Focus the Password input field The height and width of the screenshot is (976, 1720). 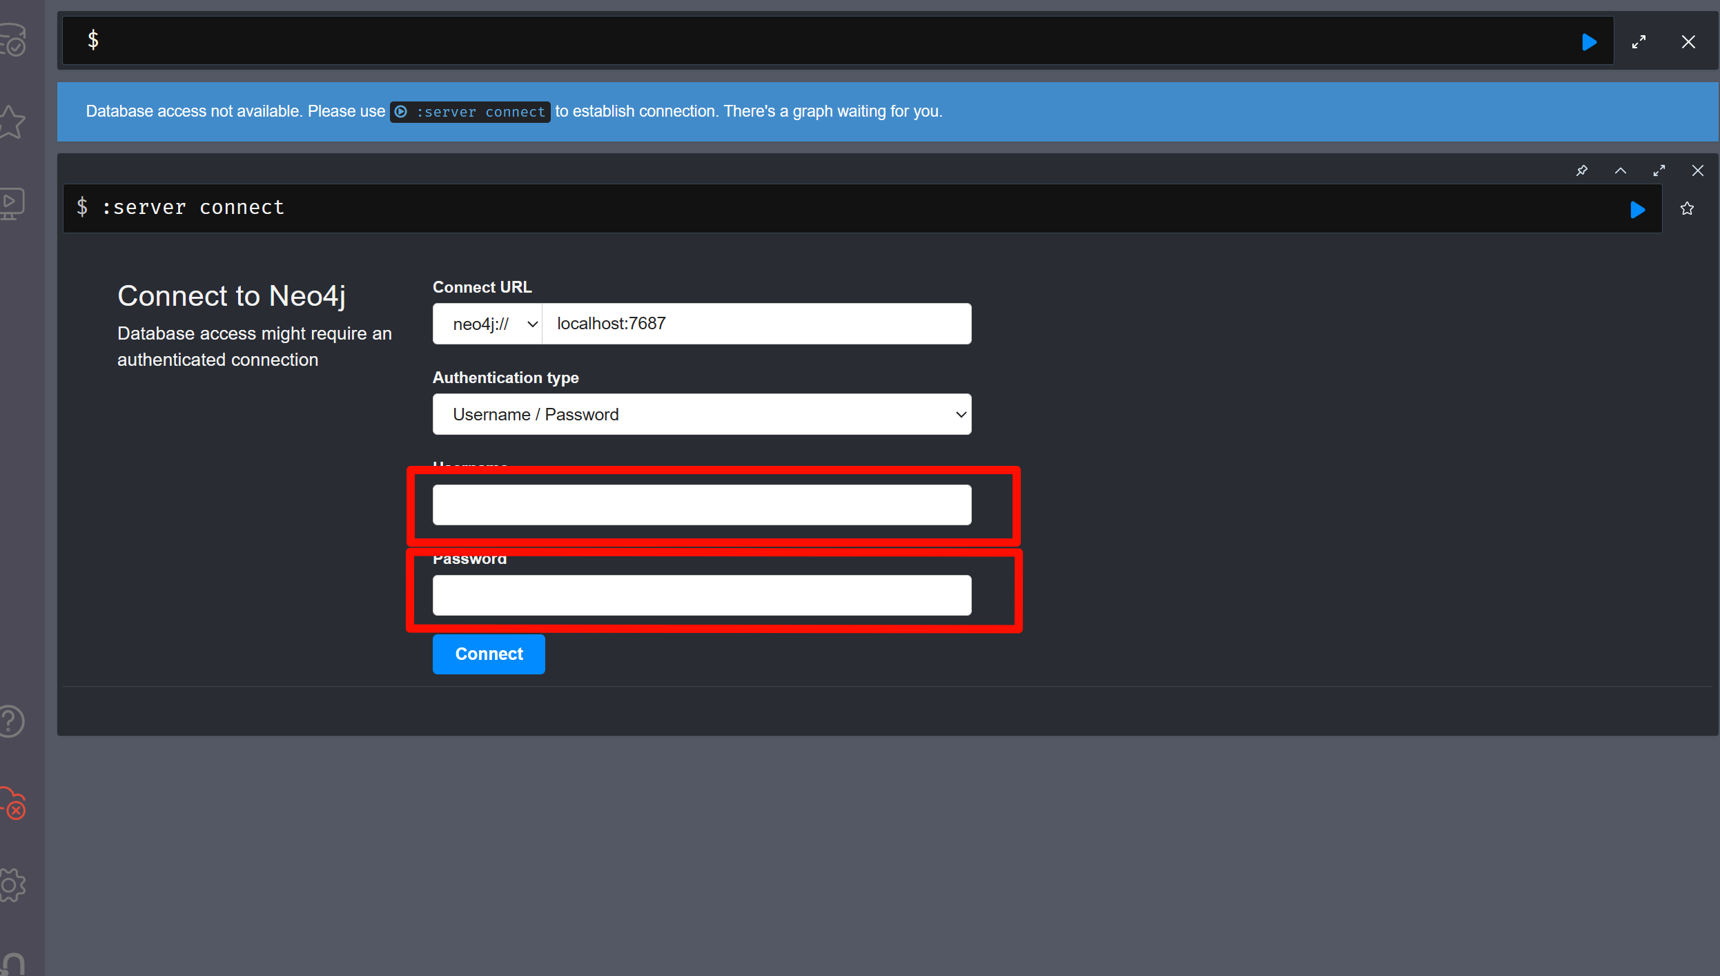click(x=701, y=595)
